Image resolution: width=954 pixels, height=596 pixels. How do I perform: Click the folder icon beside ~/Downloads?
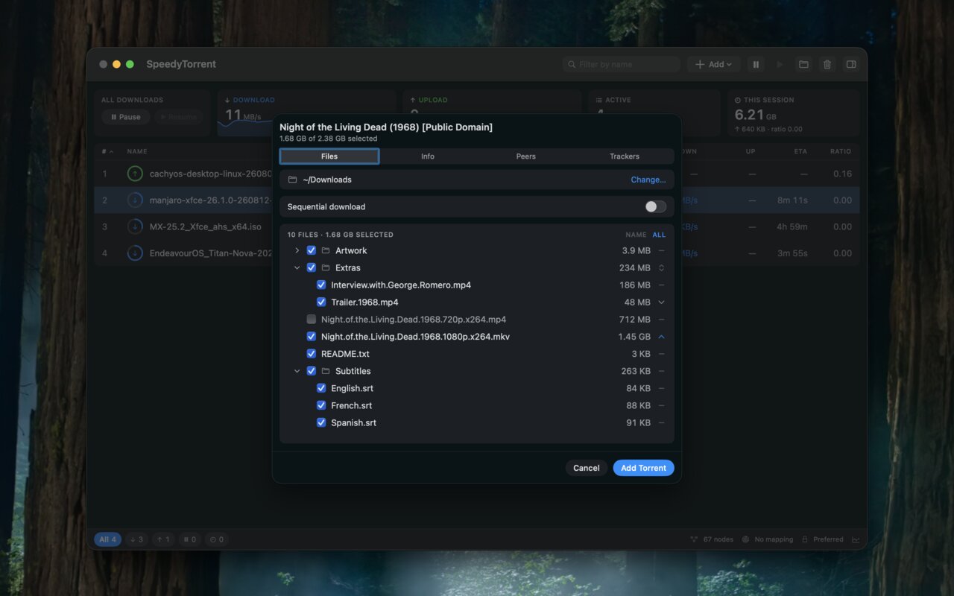click(x=292, y=180)
